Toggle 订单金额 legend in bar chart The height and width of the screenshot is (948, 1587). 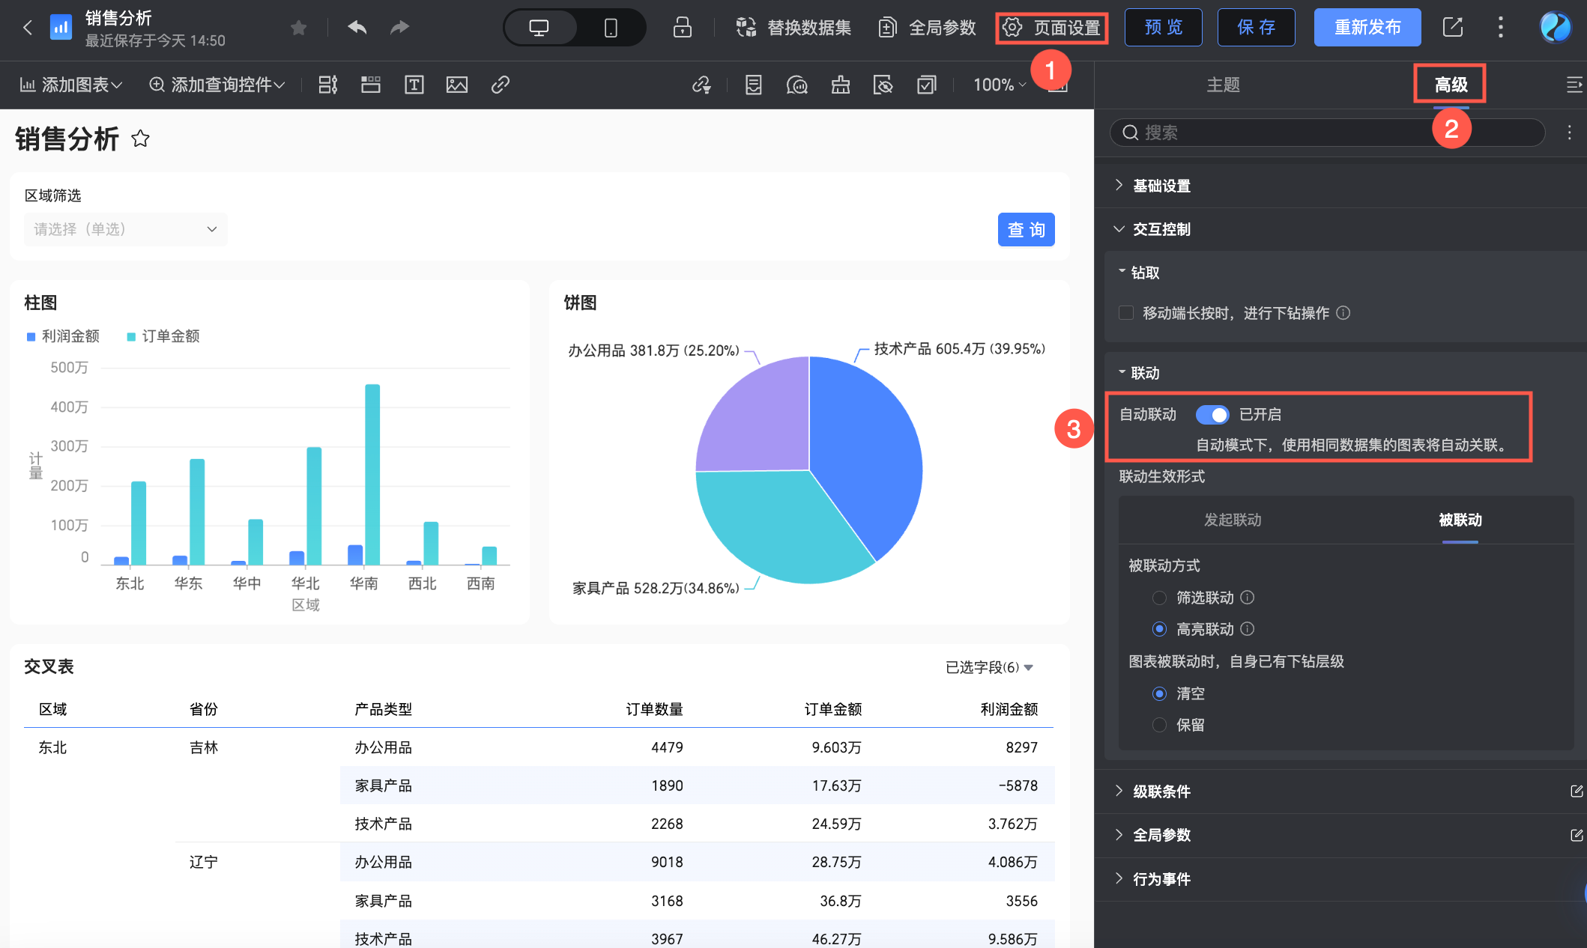point(163,336)
